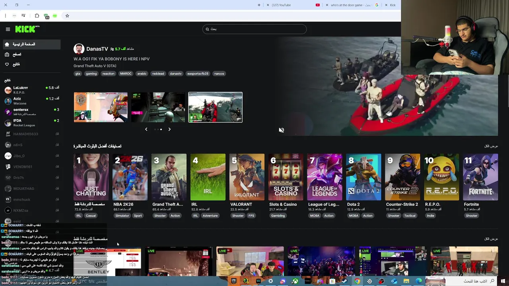Open a new browser tab
509x286 pixels.
[259, 5]
